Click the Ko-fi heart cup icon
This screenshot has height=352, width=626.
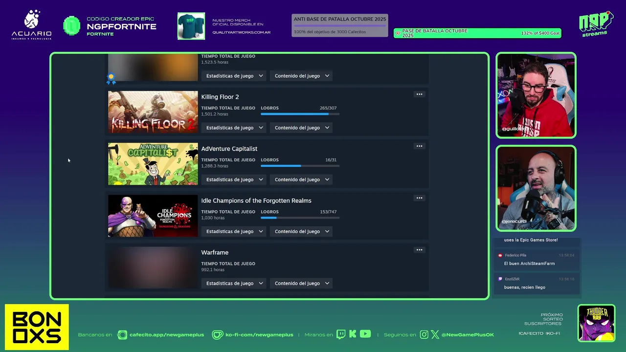(218, 335)
